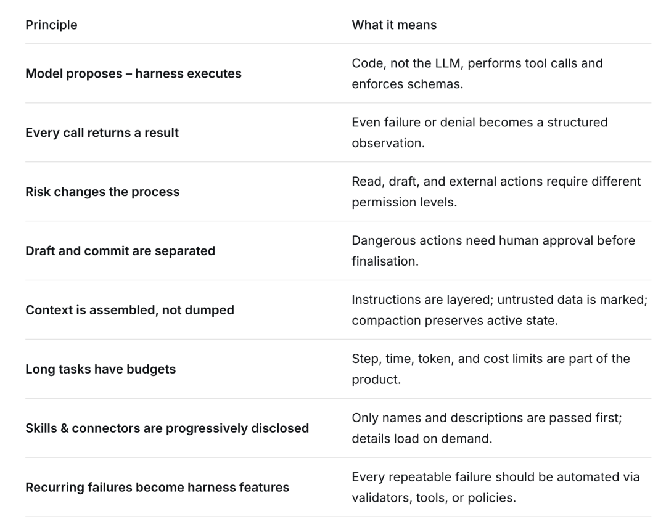Click the 'Principle' column header
Viewport: 666px width, 527px height.
[x=51, y=25]
